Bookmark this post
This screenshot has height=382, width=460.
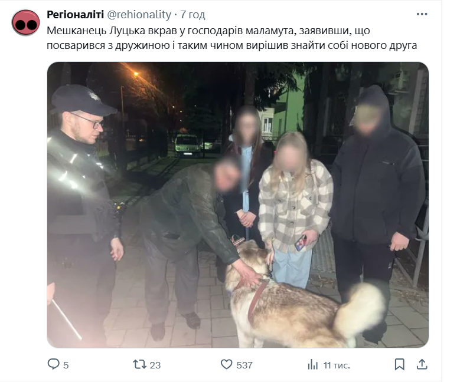tap(400, 364)
